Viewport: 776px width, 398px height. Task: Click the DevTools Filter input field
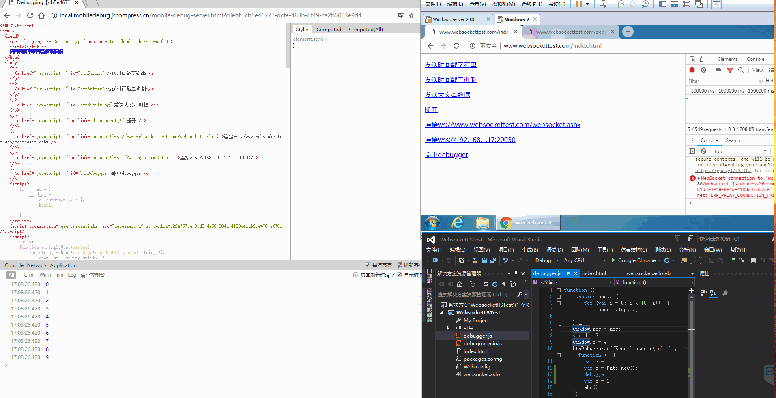(720, 81)
